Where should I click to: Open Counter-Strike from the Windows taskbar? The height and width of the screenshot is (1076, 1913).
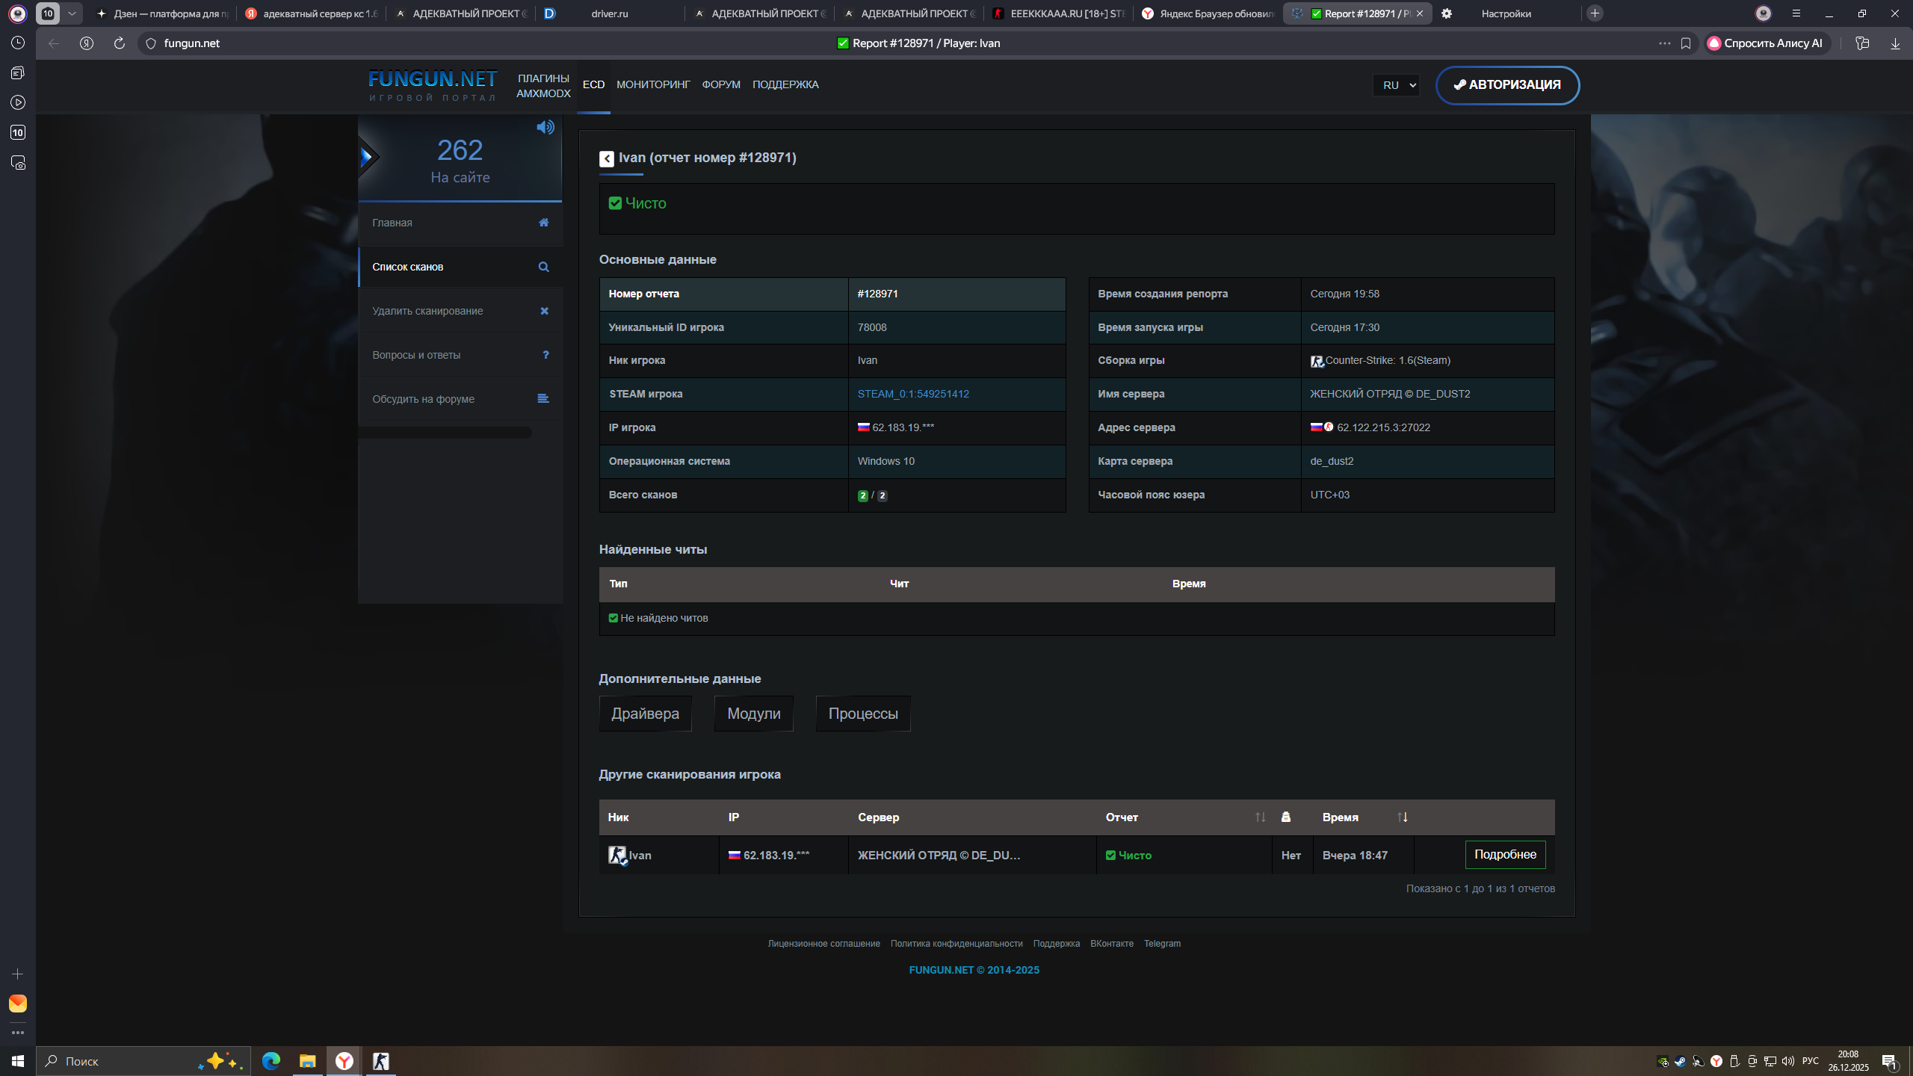[x=380, y=1061]
